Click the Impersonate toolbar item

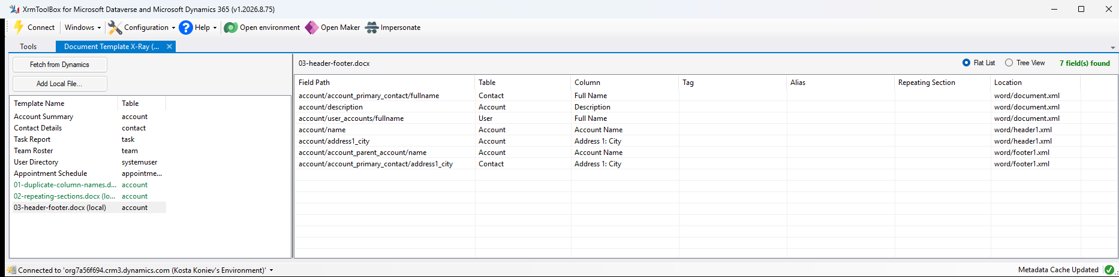(x=393, y=28)
